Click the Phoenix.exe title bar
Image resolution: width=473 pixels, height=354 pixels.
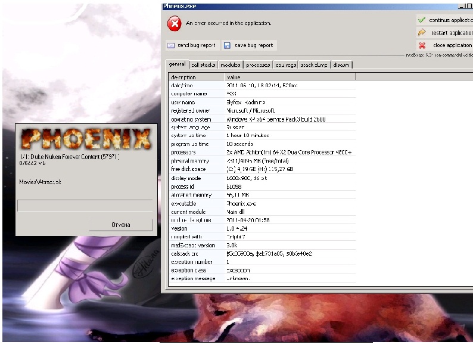(318, 7)
